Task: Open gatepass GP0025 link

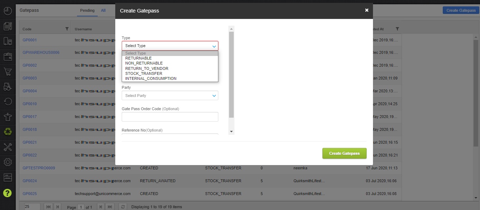Action: pos(30,194)
